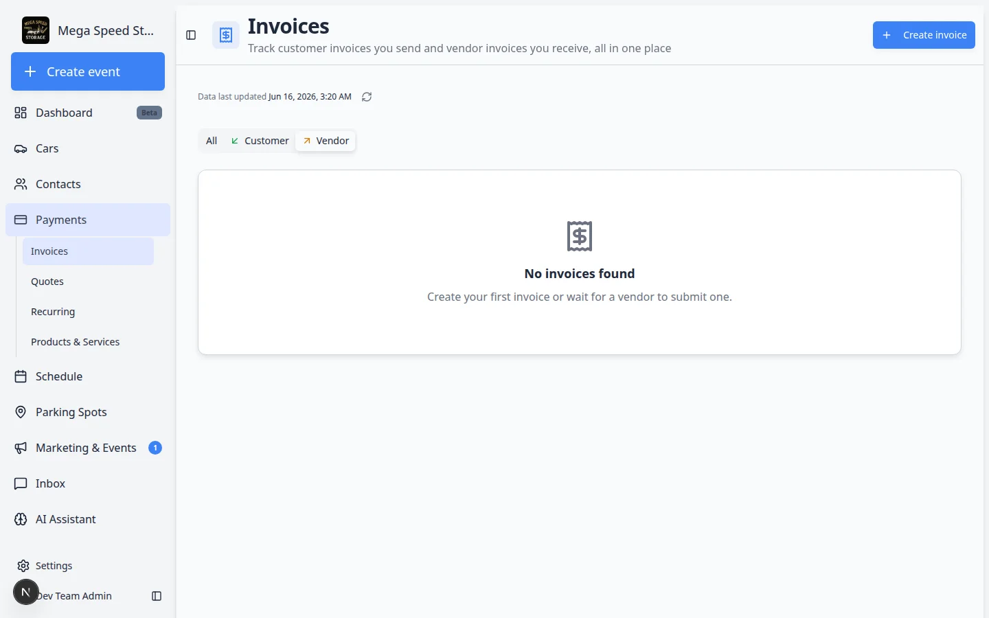Click the Invoices page title

tap(288, 26)
